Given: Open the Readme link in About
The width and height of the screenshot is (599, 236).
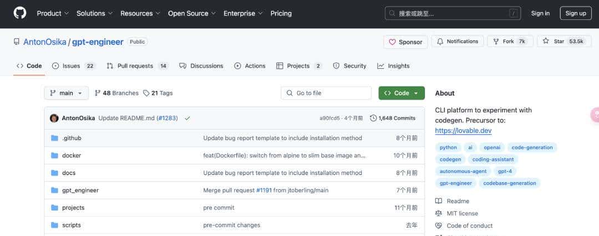Looking at the screenshot, I should (453, 201).
